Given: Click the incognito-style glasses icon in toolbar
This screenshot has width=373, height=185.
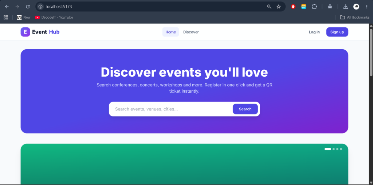Looking at the screenshot, I should click(x=330, y=7).
